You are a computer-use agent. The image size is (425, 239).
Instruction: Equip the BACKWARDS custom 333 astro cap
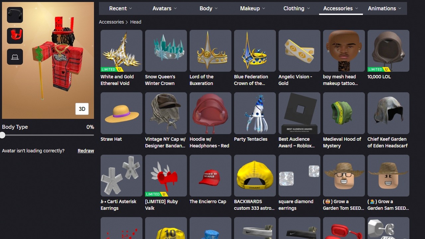[x=255, y=176]
